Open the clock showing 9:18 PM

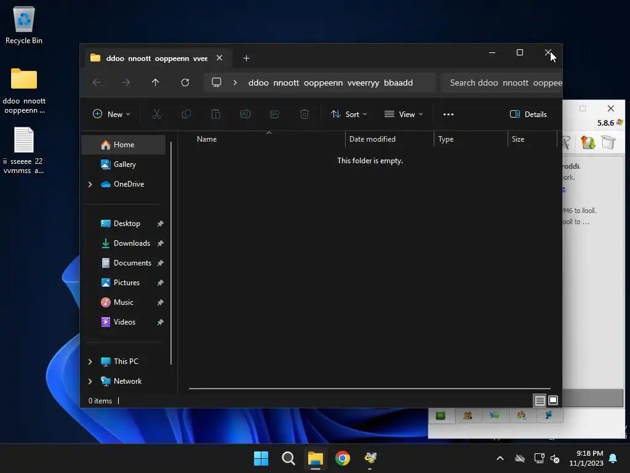coord(586,458)
